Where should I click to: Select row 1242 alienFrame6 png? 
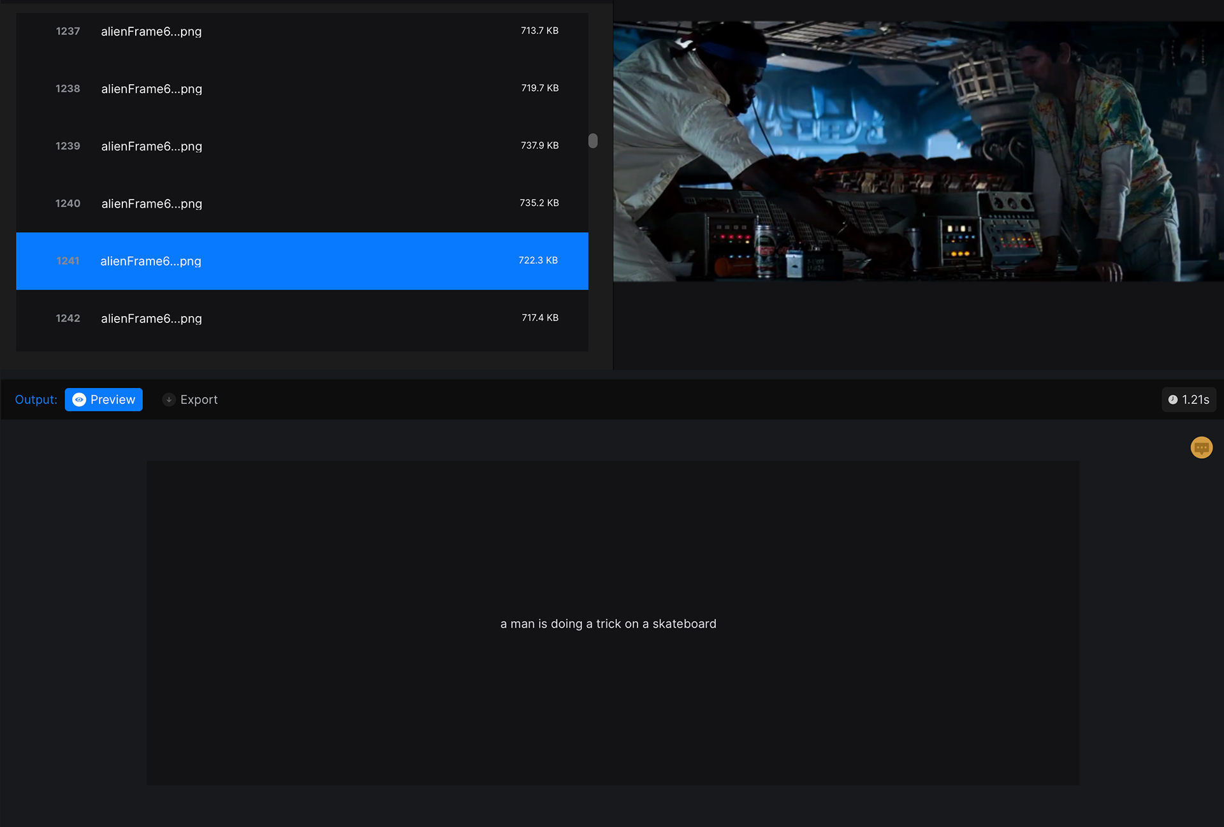tap(302, 318)
